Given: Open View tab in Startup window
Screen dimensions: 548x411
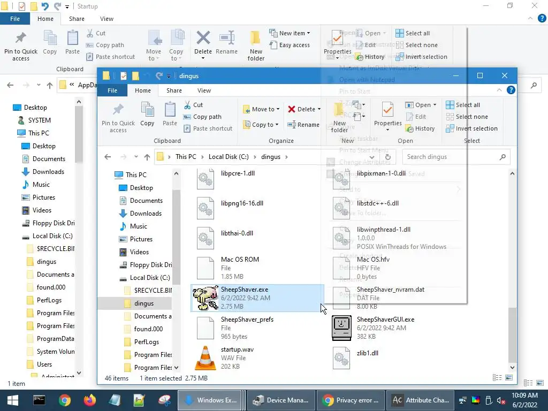Looking at the screenshot, I should 106,19.
